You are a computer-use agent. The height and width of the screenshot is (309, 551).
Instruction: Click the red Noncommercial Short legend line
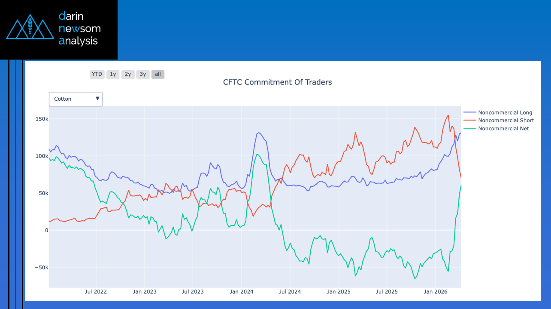469,120
